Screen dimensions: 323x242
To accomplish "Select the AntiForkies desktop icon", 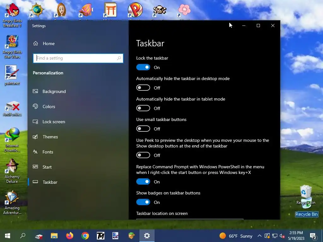I will click(x=12, y=109).
